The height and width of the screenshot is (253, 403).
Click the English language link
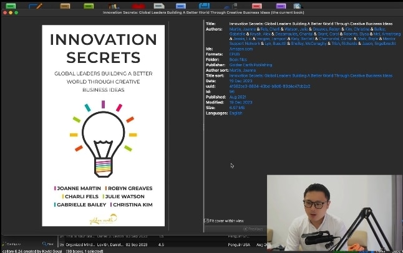coord(236,113)
